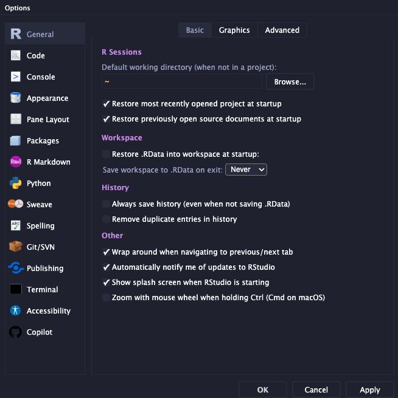
Task: Switch to the Graphics tab
Action: tap(234, 30)
